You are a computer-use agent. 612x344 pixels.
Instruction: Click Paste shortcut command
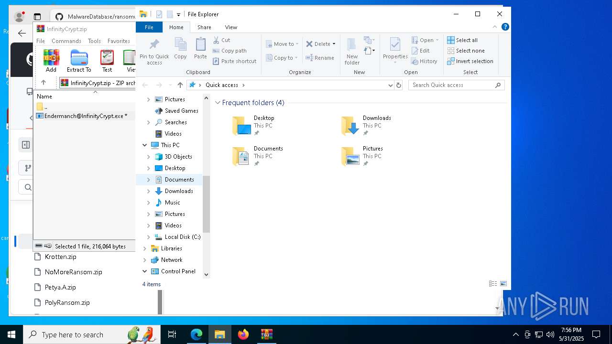pyautogui.click(x=234, y=61)
